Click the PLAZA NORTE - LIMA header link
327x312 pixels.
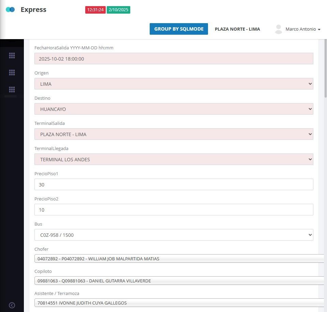point(237,29)
